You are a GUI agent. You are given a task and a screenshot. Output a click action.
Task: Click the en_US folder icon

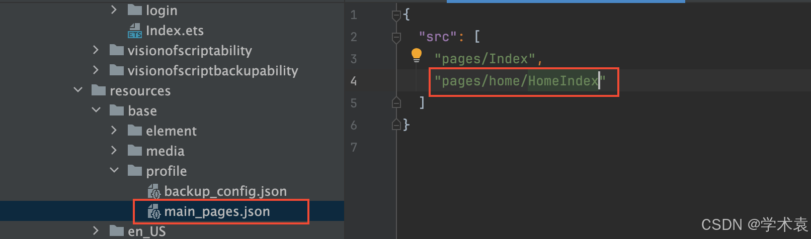[x=116, y=230]
